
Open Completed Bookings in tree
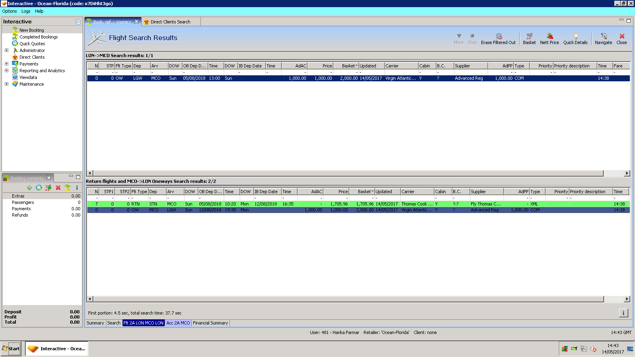click(x=38, y=37)
